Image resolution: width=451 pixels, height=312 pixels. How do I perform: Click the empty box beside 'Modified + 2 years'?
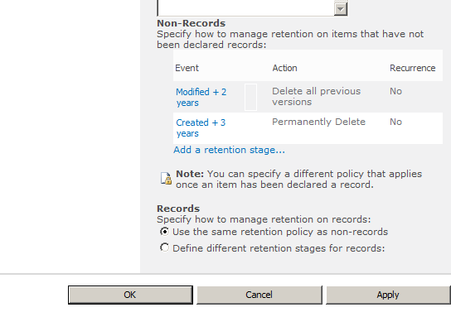click(x=250, y=97)
